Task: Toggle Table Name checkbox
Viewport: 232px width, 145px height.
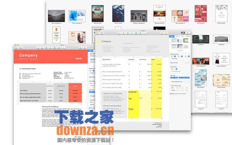Action: click(171, 59)
